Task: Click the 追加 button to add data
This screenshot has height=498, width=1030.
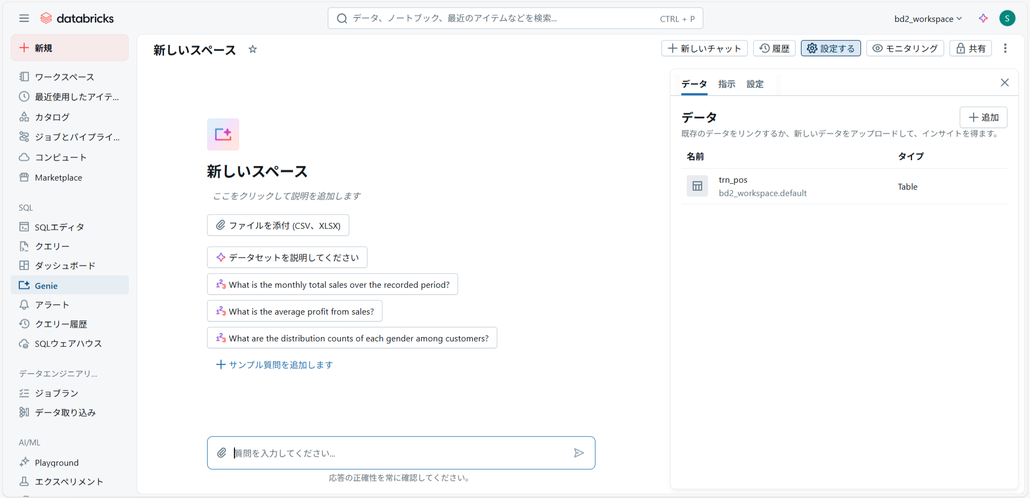Action: click(983, 117)
